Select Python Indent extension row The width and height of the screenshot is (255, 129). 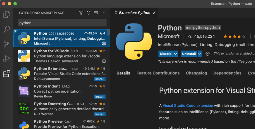click(62, 91)
